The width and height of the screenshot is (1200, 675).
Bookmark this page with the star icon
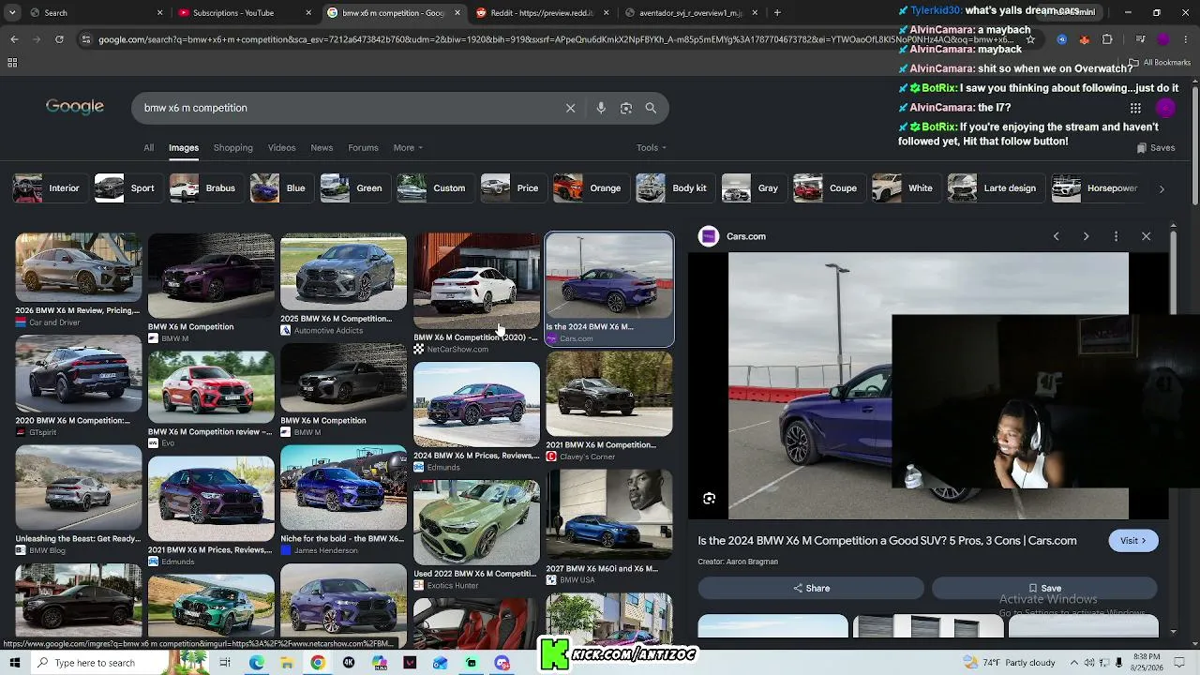[x=1030, y=39]
